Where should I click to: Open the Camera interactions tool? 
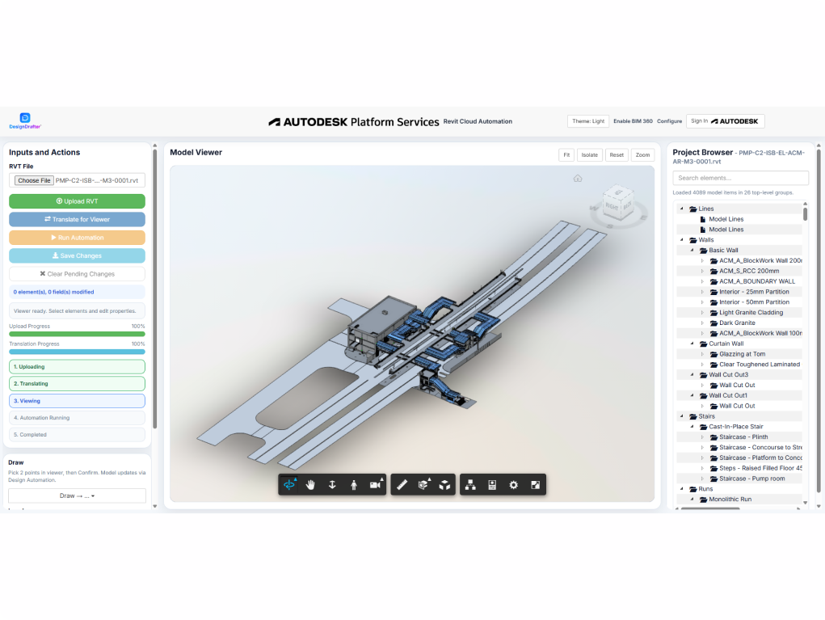375,485
